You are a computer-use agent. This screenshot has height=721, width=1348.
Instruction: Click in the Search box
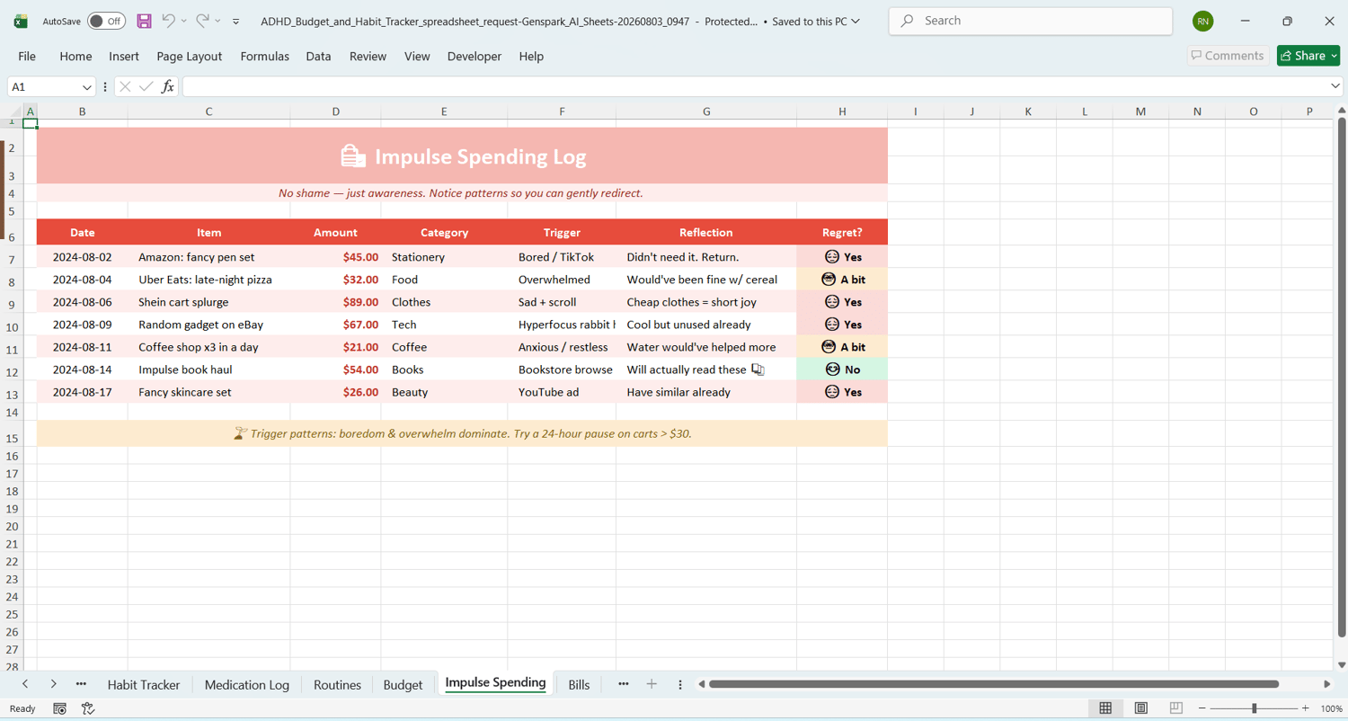coord(1030,21)
